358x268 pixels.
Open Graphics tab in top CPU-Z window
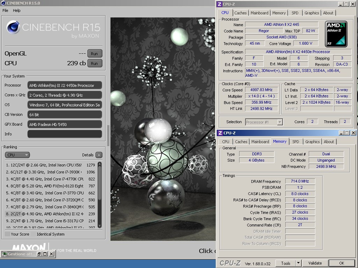tap(312, 13)
